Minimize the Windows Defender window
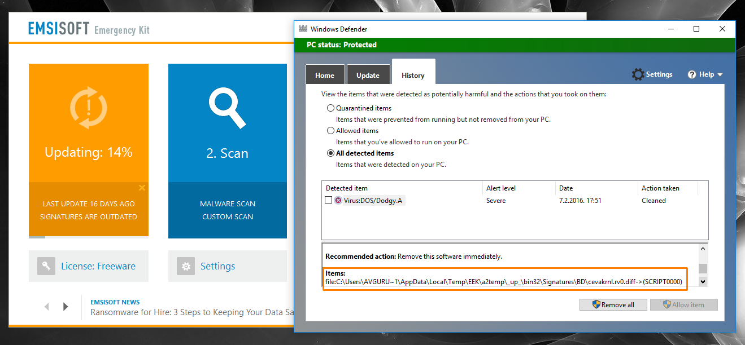The width and height of the screenshot is (745, 345). click(670, 29)
